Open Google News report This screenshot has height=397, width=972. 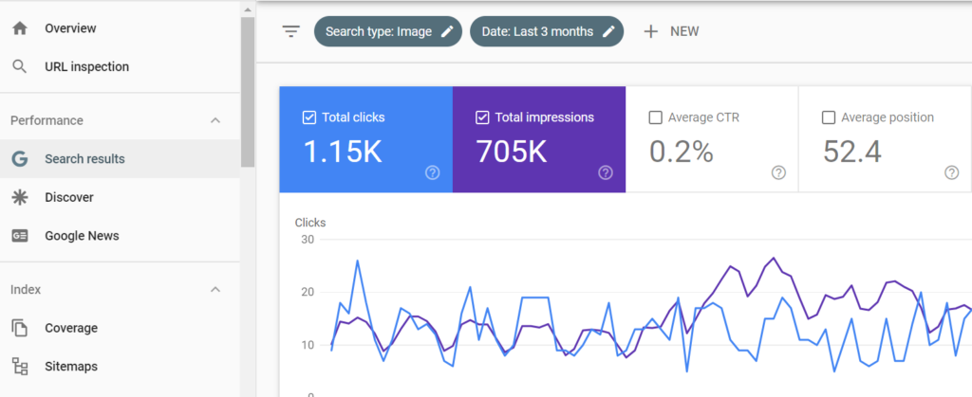tap(82, 236)
